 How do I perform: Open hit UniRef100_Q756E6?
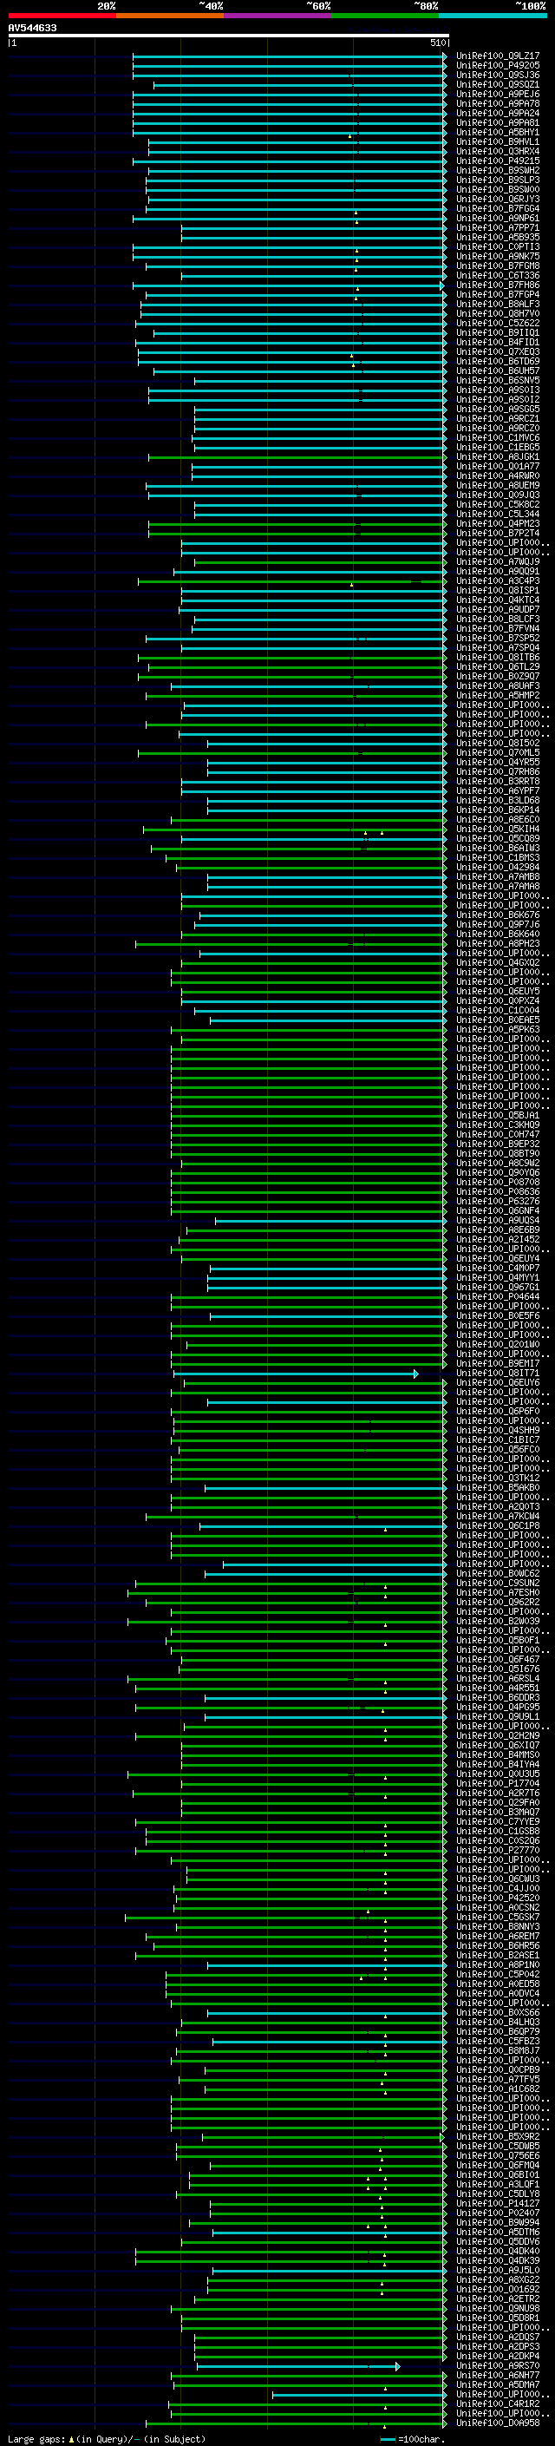(498, 2155)
